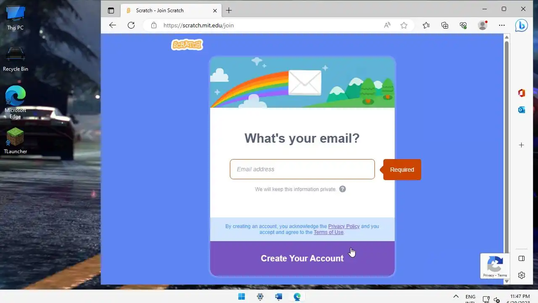Select Microsoft Edge desktop shortcut
Viewport: 538px width, 303px height.
point(16,102)
